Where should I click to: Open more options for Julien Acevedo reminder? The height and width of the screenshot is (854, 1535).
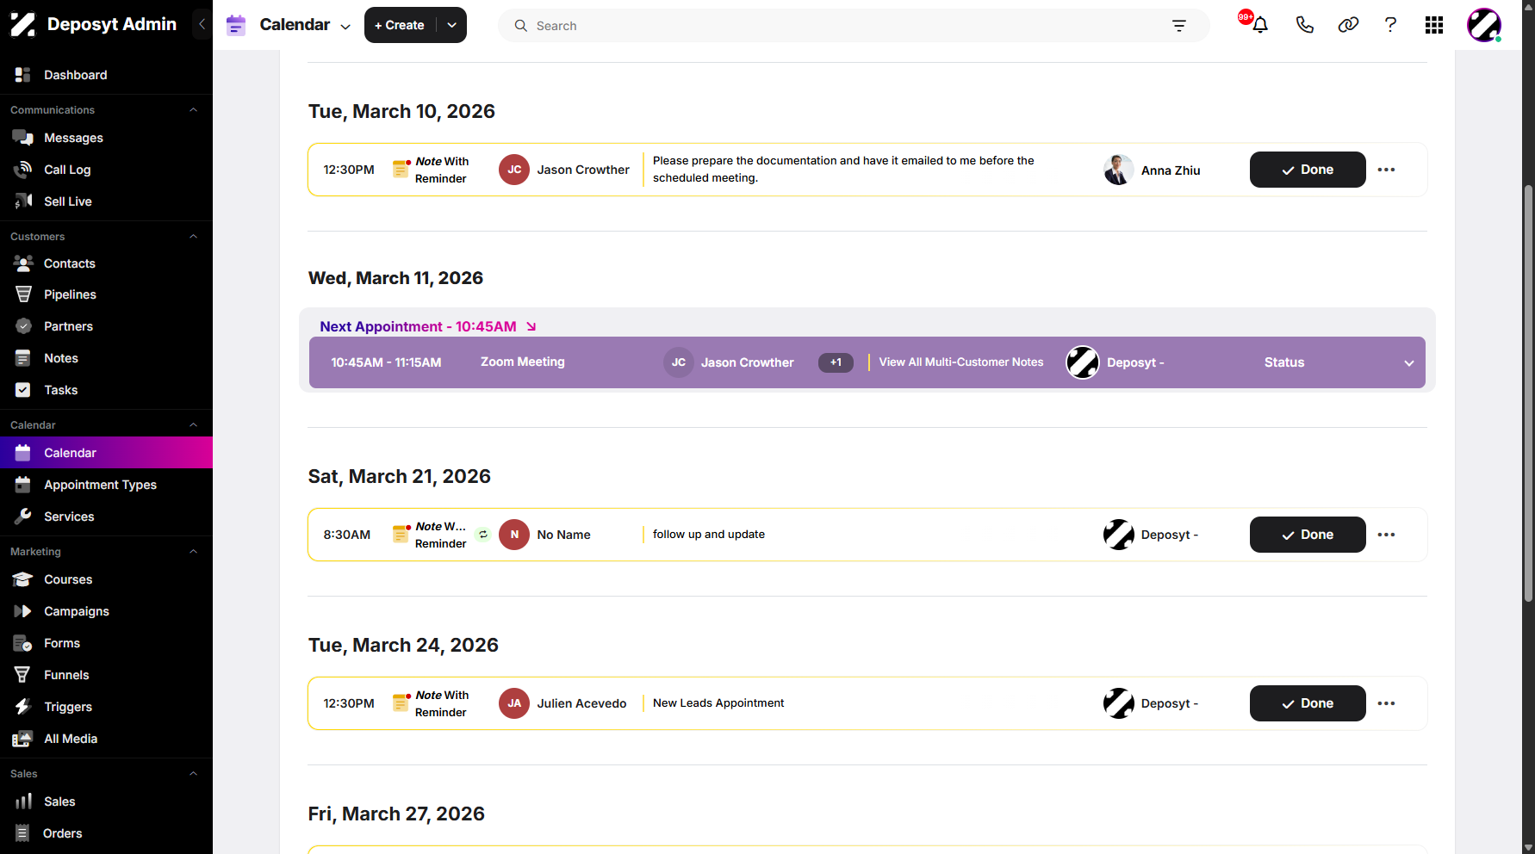click(x=1386, y=703)
